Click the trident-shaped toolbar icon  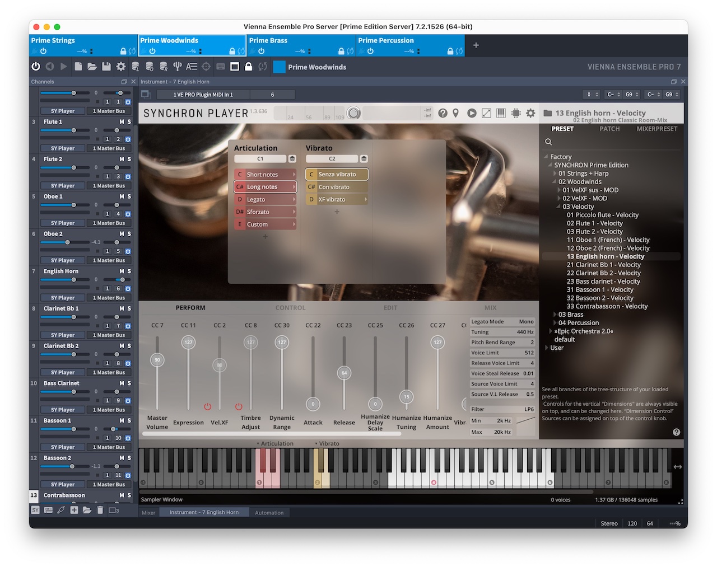(177, 67)
